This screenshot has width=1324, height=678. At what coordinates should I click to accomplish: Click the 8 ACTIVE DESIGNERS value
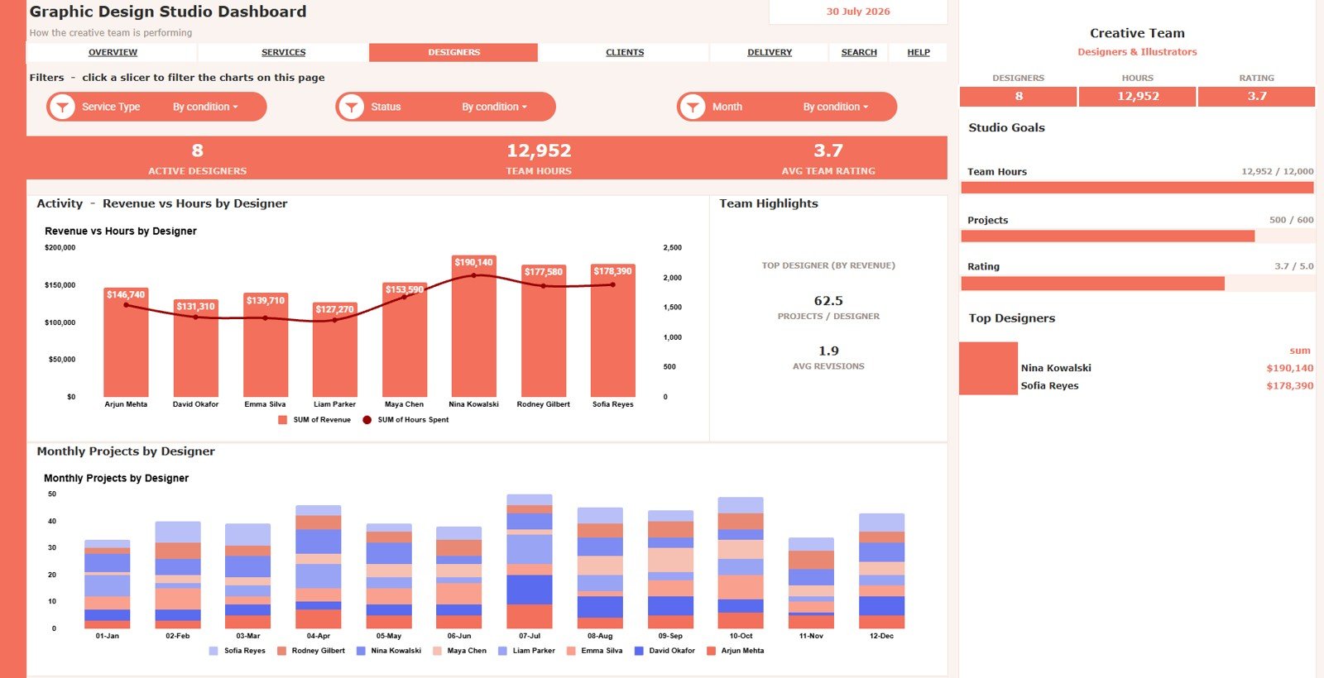197,150
